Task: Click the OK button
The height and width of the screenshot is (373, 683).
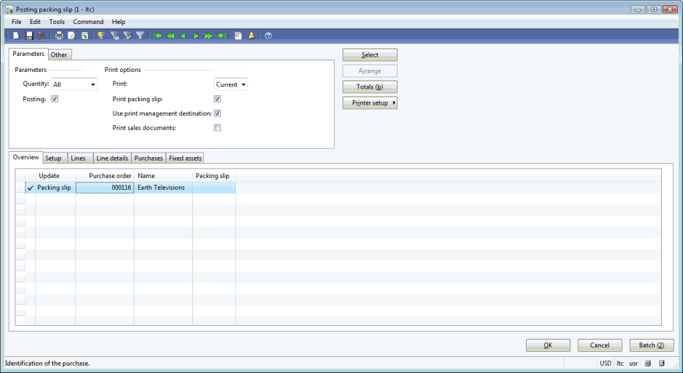Action: click(x=548, y=345)
